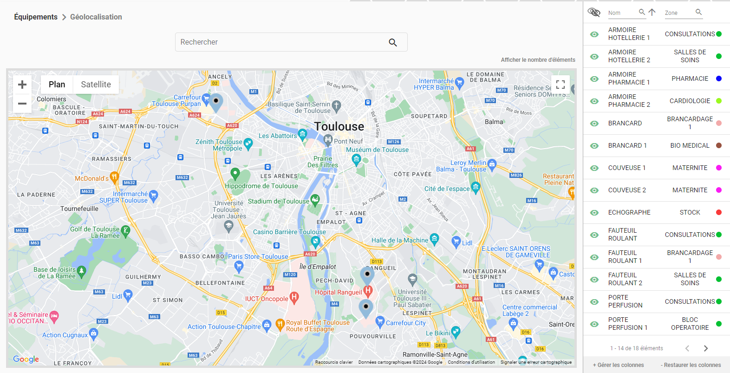Click the Nom column sort arrow

click(x=652, y=12)
